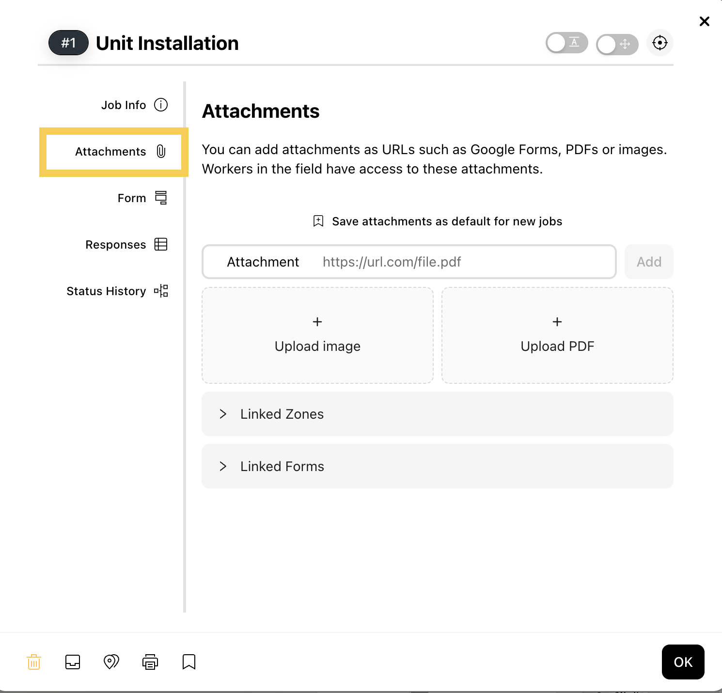Click the bookmark icon in footer

pos(189,662)
